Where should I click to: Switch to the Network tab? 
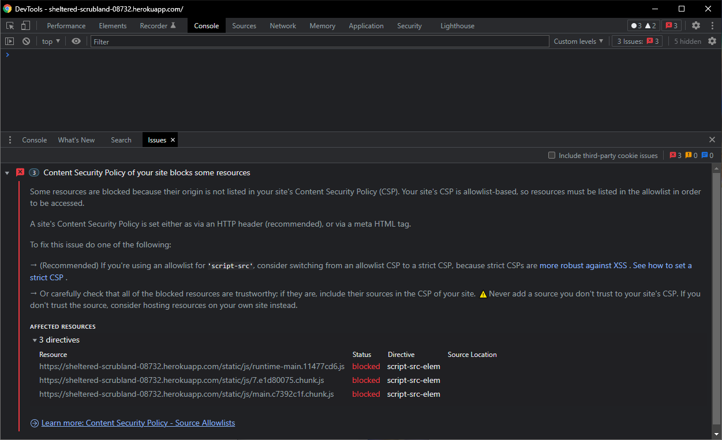pyautogui.click(x=283, y=25)
